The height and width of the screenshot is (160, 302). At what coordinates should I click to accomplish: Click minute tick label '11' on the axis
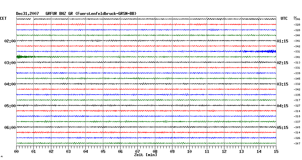click(x=207, y=152)
